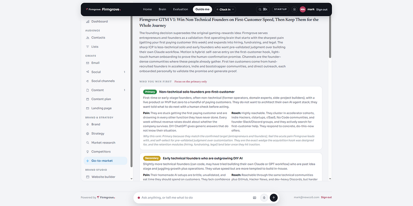The image size is (413, 206).
Task: Click Early technical founders who are outgrowing heading
Action: tap(203, 158)
